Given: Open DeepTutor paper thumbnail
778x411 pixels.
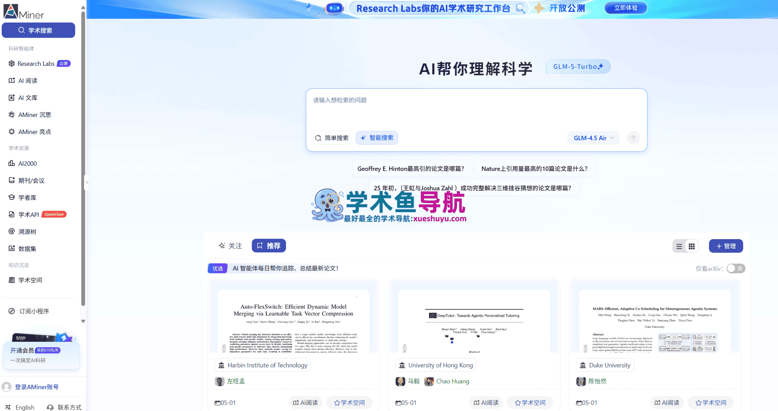Looking at the screenshot, I should [x=474, y=321].
